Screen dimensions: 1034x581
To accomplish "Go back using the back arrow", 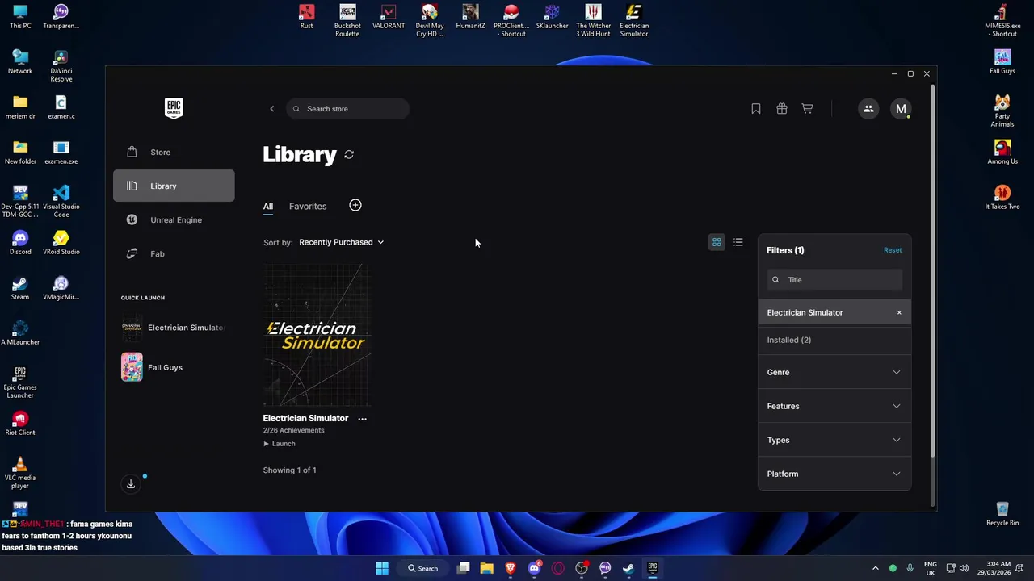I will click(x=272, y=109).
